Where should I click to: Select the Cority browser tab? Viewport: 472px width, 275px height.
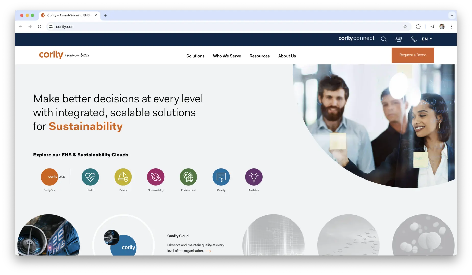(x=69, y=15)
